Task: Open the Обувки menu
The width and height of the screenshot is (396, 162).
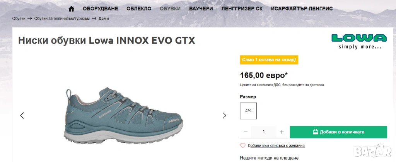Action: pos(170,8)
